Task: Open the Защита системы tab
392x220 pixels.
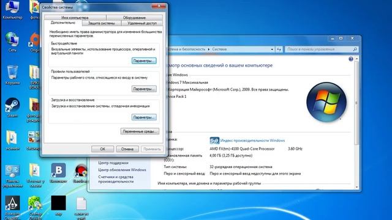Action: pyautogui.click(x=101, y=23)
